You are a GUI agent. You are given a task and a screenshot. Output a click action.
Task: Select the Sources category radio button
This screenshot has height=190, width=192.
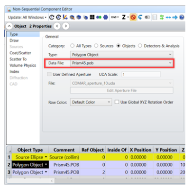point(96,46)
